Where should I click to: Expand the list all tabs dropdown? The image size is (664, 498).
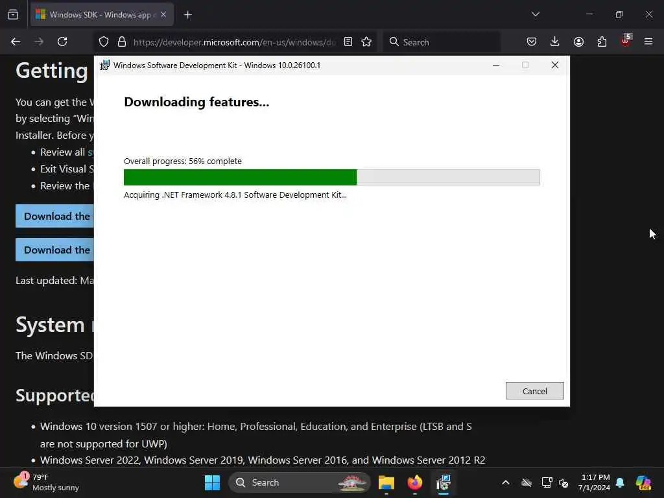(535, 14)
